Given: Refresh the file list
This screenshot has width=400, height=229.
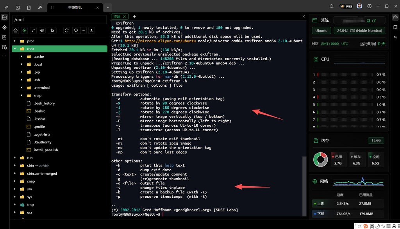Looking at the screenshot, I should [x=66, y=30].
